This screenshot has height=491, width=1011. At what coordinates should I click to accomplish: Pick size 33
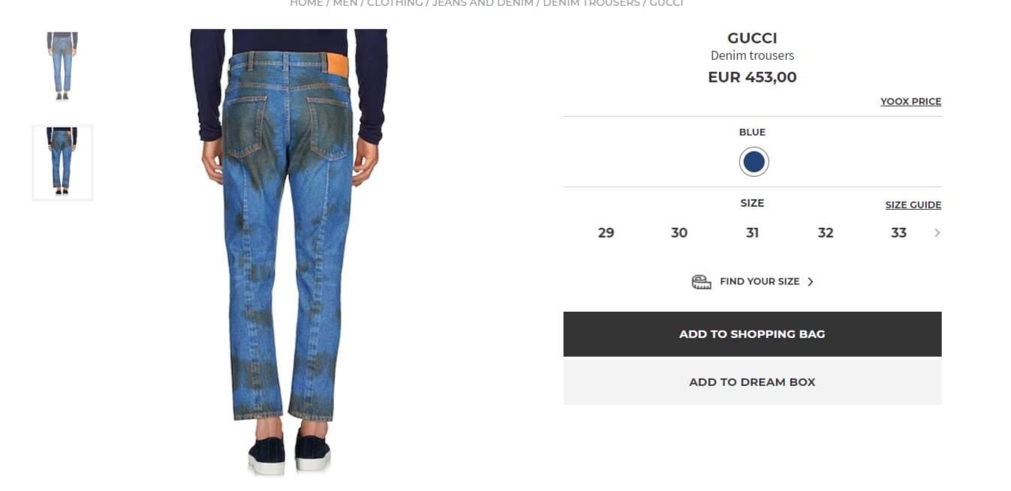point(898,233)
